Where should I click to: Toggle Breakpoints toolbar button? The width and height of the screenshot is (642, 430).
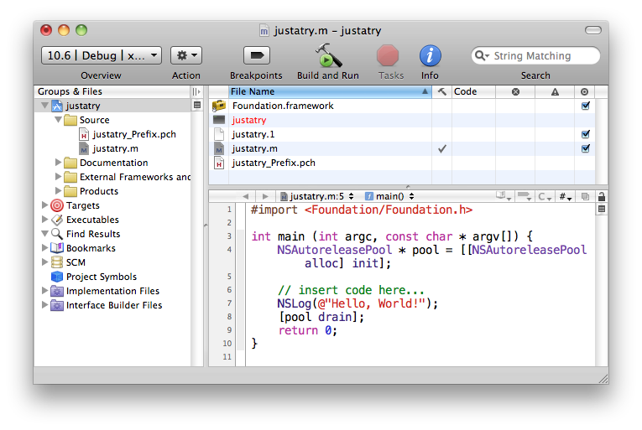(x=256, y=56)
